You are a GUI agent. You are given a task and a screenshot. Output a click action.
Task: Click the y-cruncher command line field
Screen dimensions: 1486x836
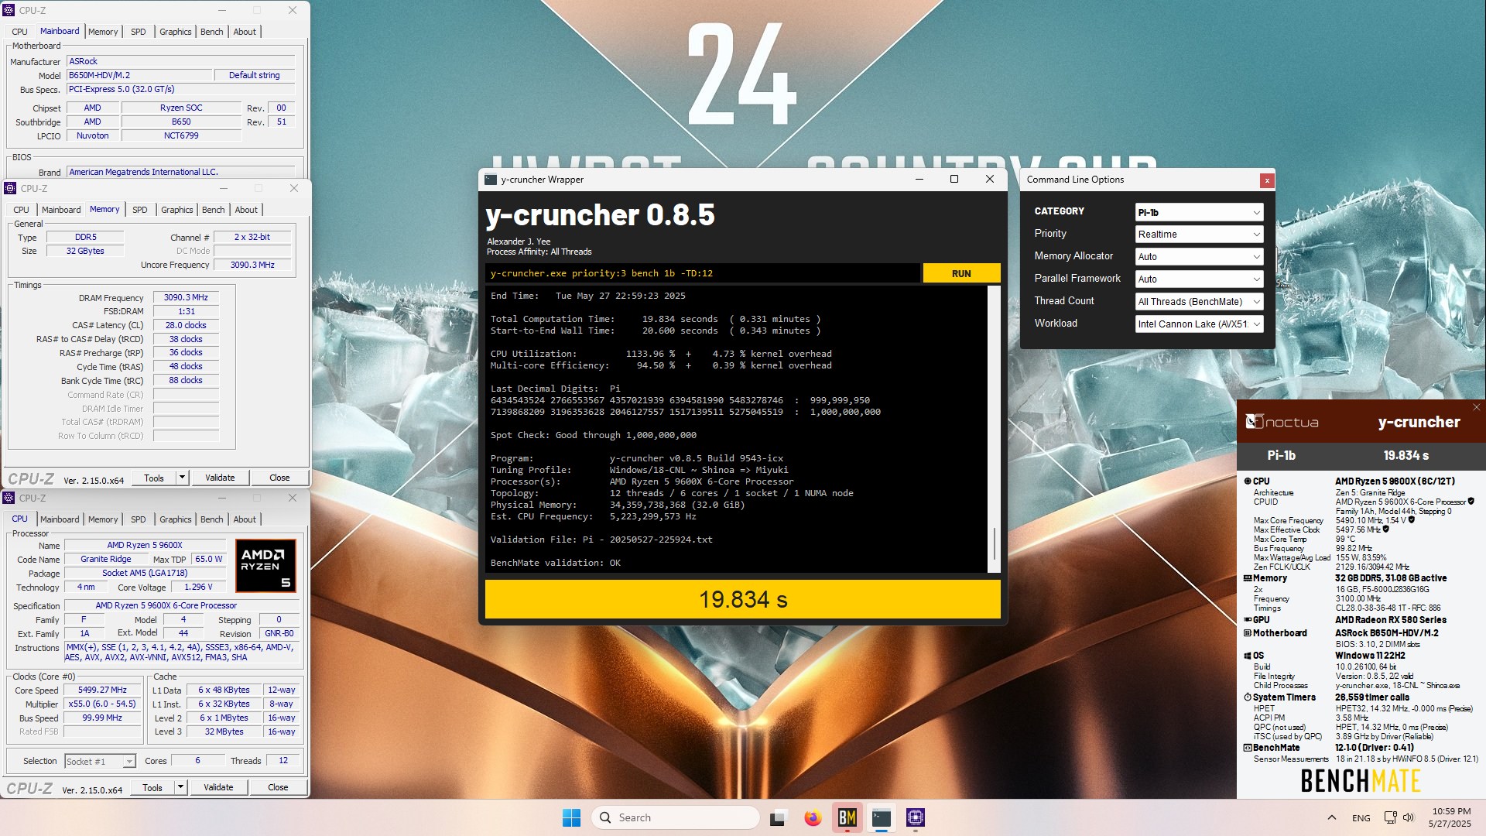click(x=703, y=273)
